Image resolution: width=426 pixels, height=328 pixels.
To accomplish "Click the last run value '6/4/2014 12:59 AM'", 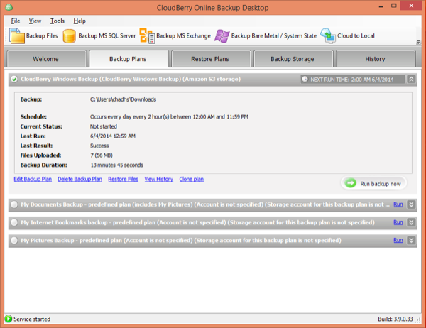I will pos(113,136).
